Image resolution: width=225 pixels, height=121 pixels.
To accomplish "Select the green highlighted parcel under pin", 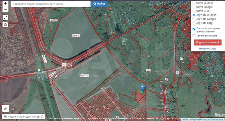I will [142, 92].
